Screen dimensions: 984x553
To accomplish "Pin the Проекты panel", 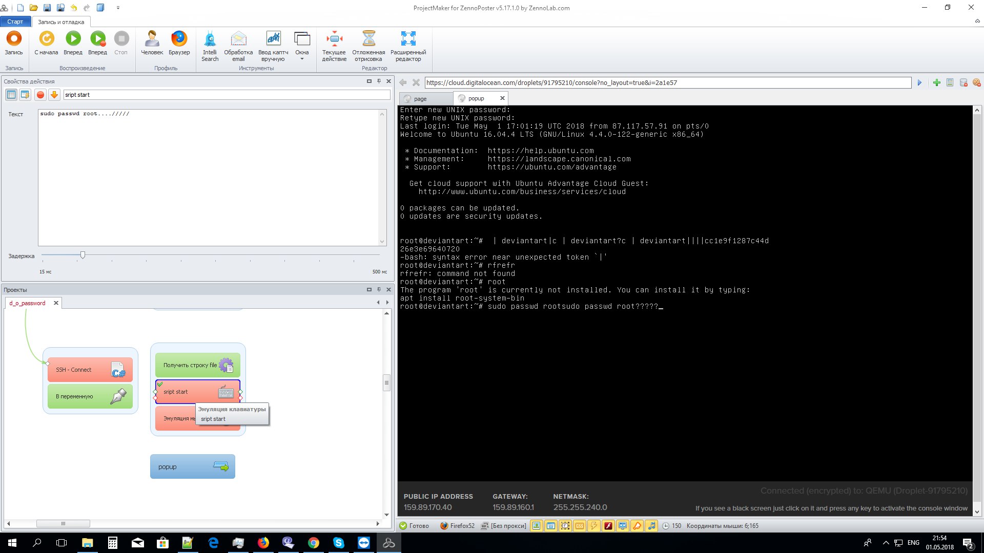I will (379, 289).
